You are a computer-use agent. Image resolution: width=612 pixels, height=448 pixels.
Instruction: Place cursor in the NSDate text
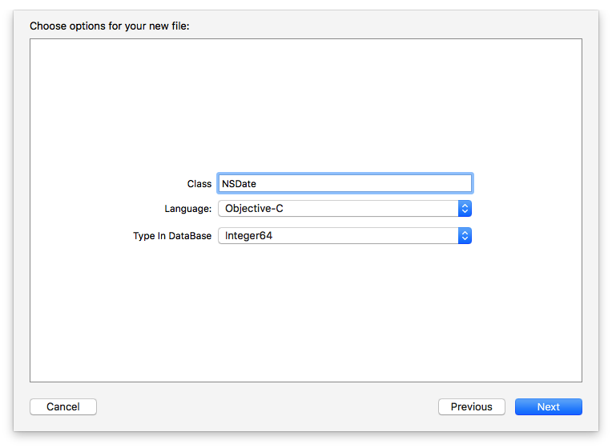[240, 184]
